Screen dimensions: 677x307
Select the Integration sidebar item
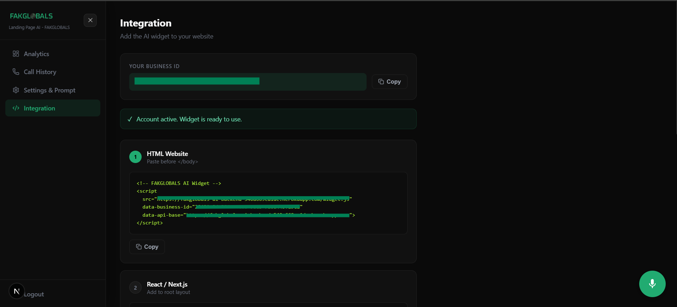53,108
